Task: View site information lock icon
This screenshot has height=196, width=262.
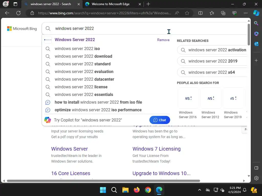Action: (32, 13)
